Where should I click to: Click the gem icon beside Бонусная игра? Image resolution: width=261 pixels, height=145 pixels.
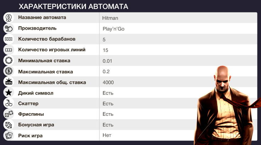point(8,125)
